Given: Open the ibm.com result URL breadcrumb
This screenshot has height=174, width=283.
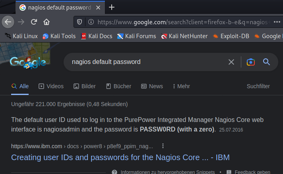Looking at the screenshot, I should pos(82,146).
